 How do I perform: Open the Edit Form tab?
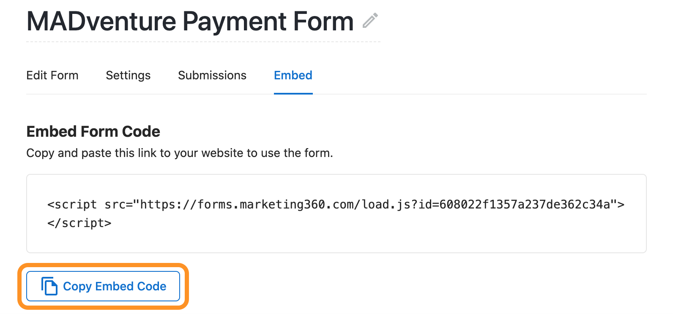52,75
